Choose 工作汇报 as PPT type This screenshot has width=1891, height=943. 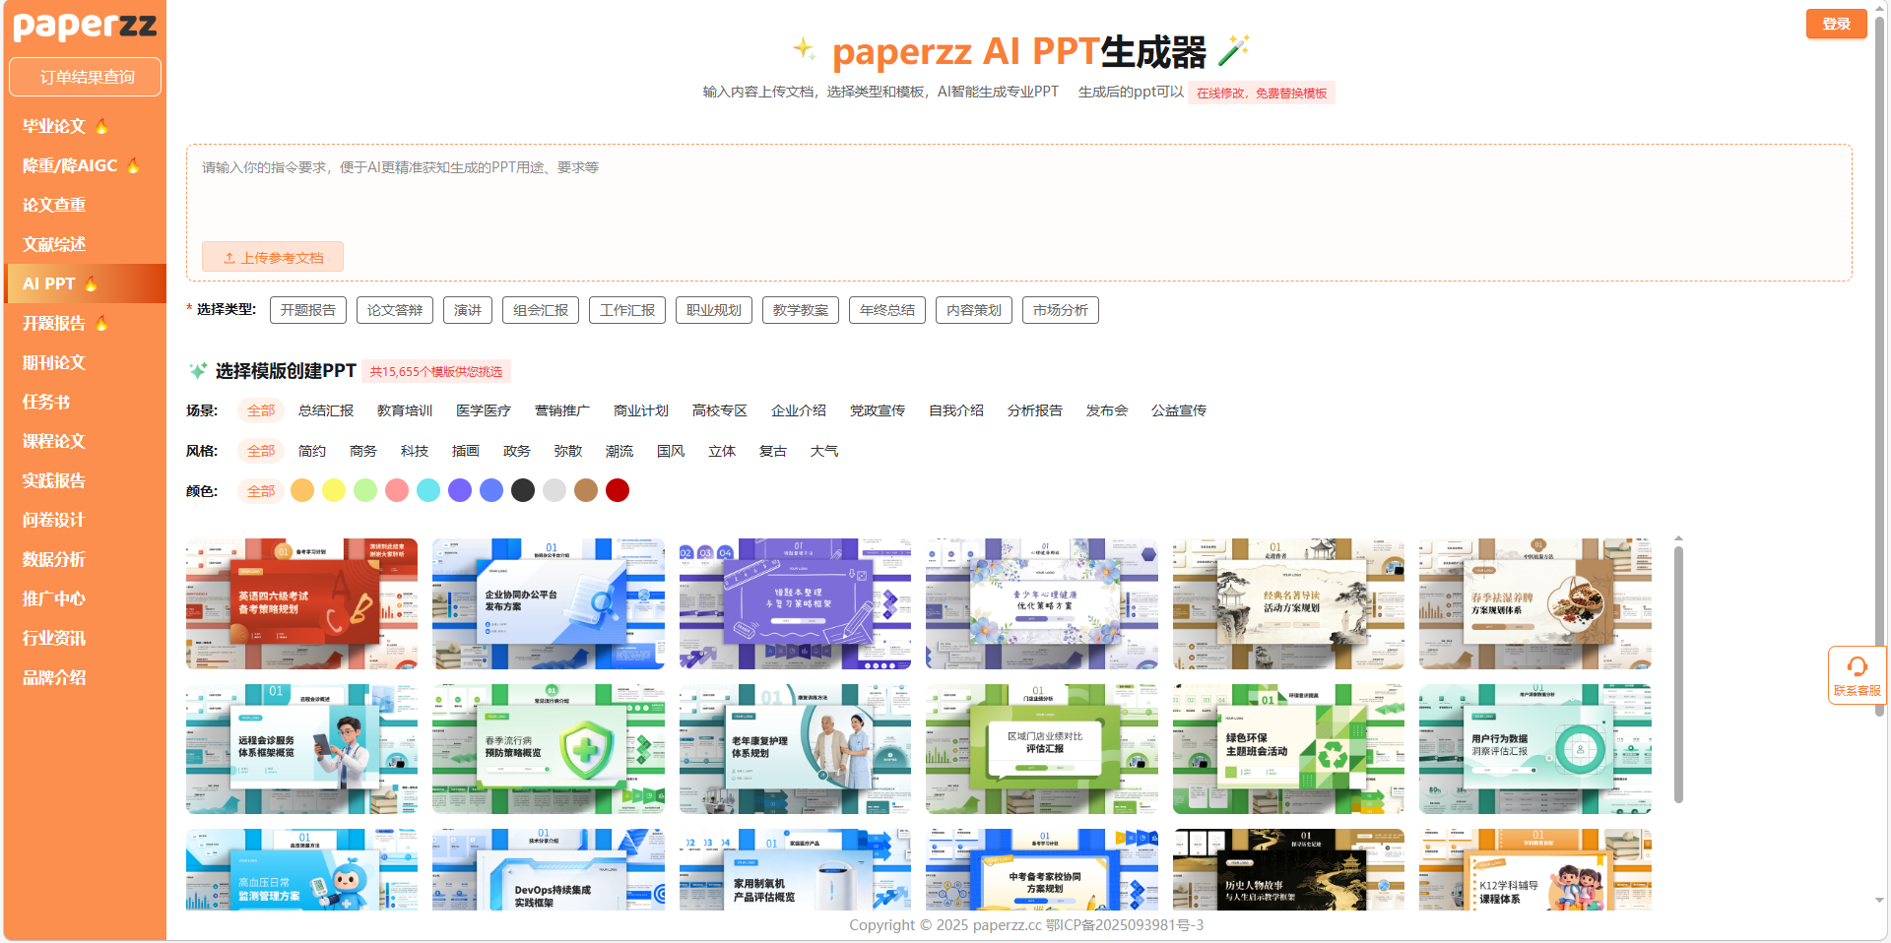(x=627, y=310)
